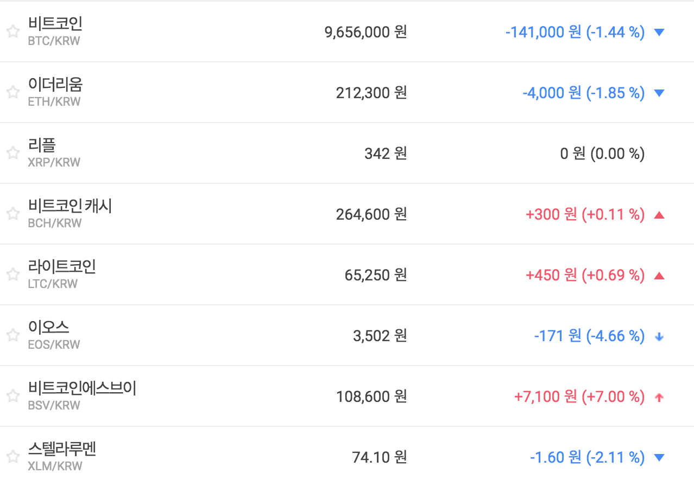694x486 pixels.
Task: Click the red up triangle for BCH
Action: click(659, 215)
